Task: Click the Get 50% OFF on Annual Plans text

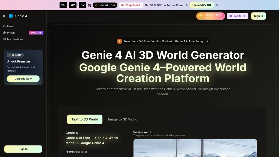Action: (x=164, y=5)
